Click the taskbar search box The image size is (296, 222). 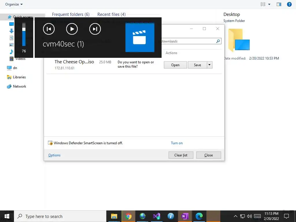click(60, 216)
